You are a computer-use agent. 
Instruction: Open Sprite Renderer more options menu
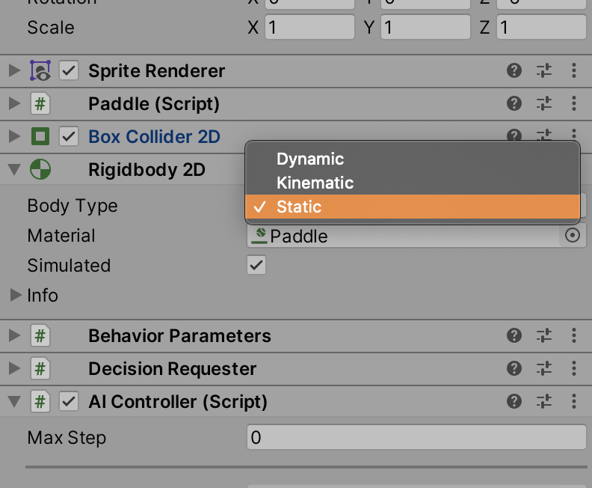[574, 71]
